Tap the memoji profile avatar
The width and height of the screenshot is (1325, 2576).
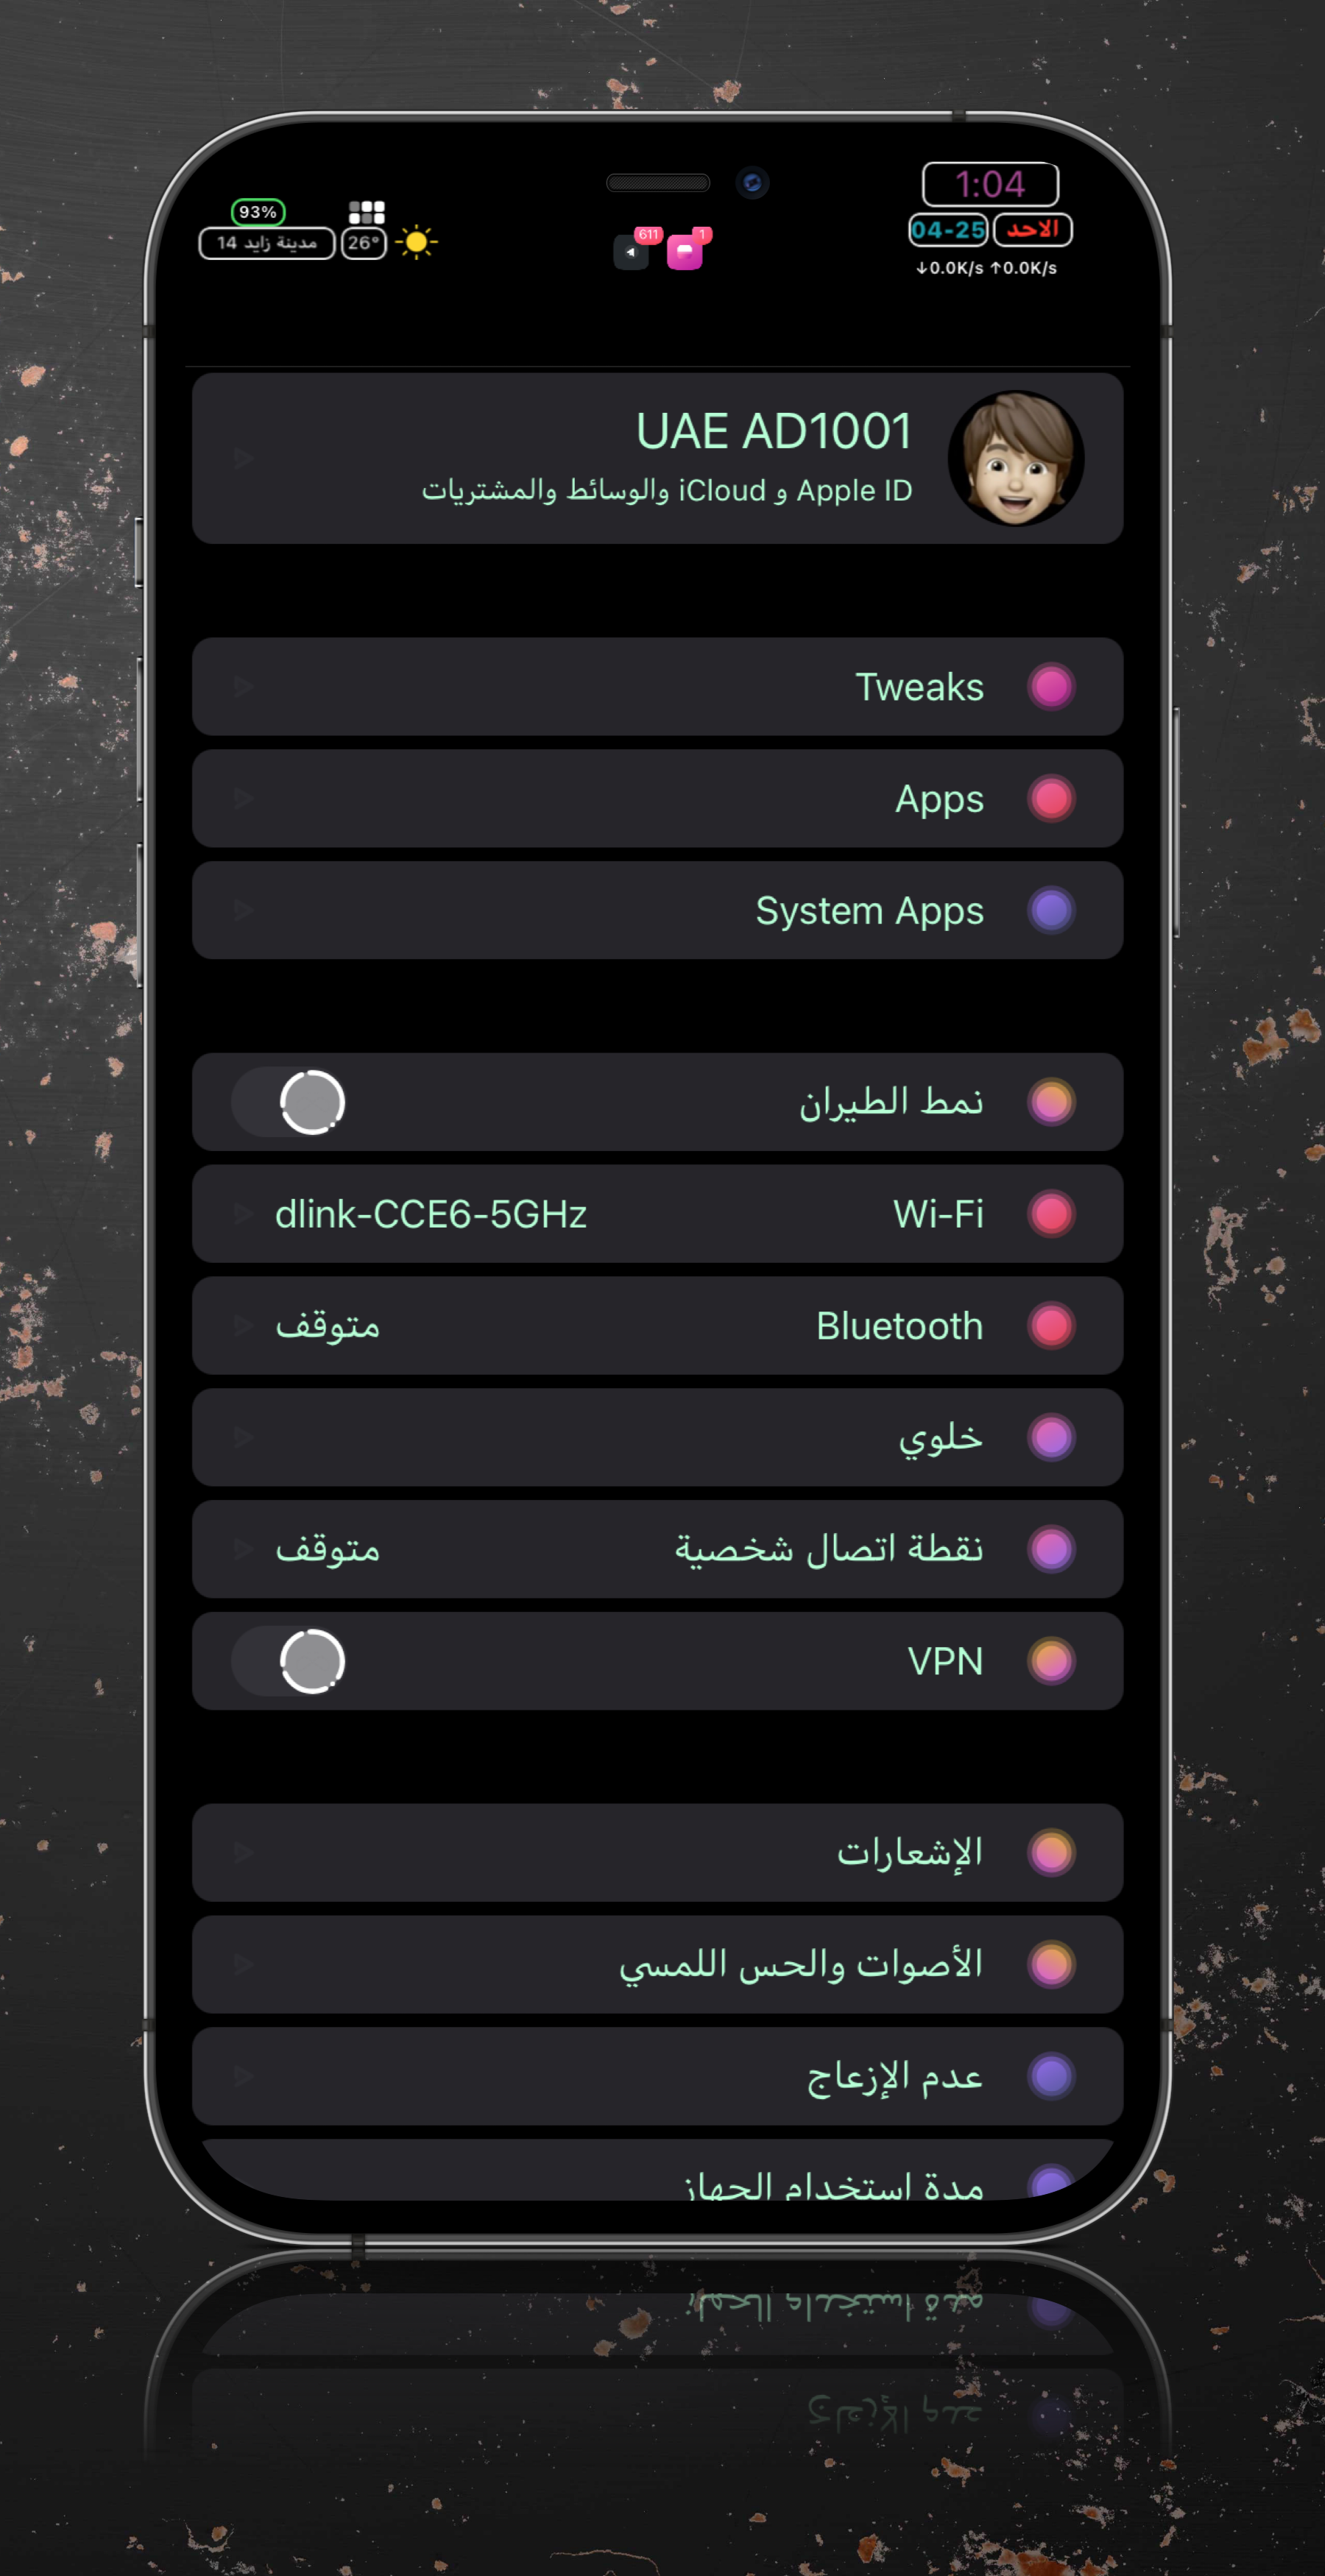[1016, 459]
